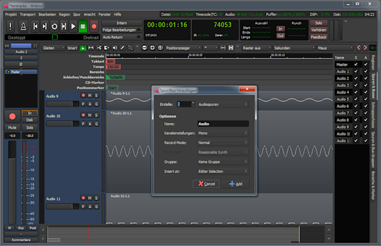Click the Name field containing Audio
The width and height of the screenshot is (381, 246).
point(223,124)
